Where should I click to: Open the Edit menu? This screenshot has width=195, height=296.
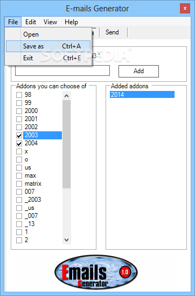[x=31, y=22]
